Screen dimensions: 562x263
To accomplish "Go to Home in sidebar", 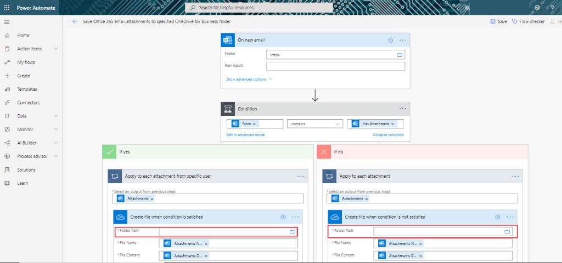I will click(x=23, y=36).
